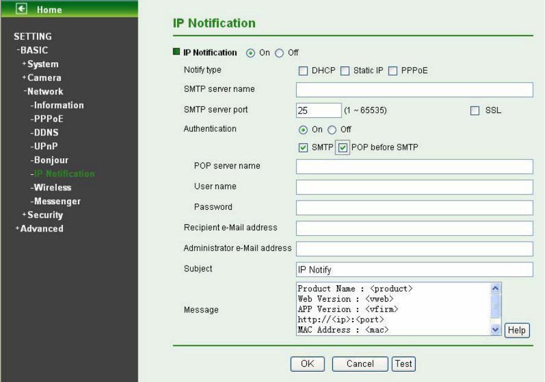Uncheck POP before SMTP checkbox
The image size is (545, 382).
pos(343,147)
